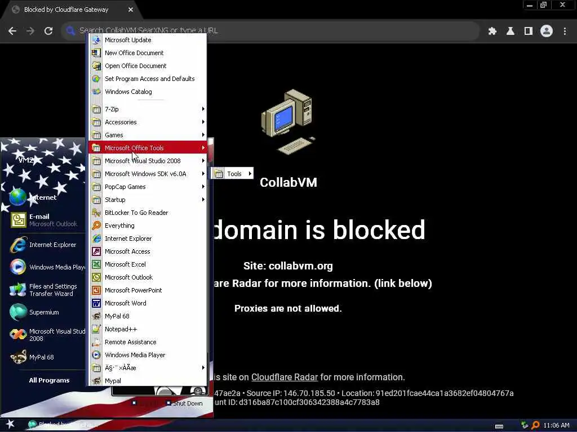Click the All Programs button

pos(49,380)
